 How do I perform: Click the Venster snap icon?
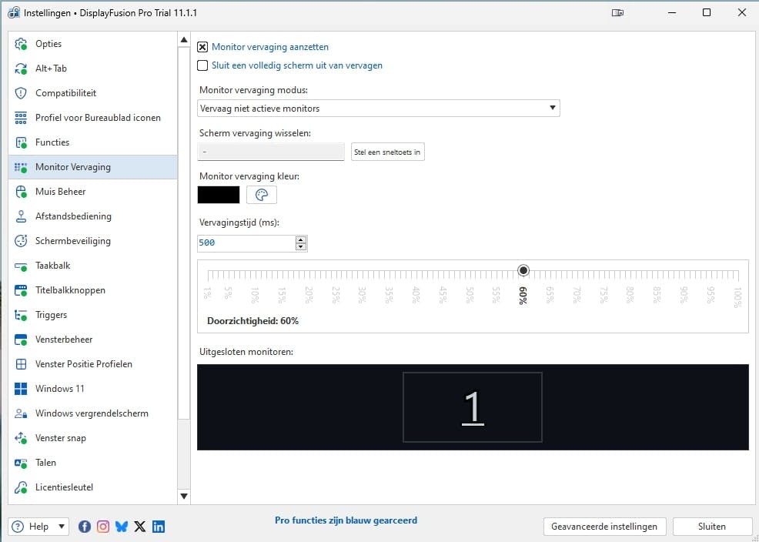pos(21,438)
